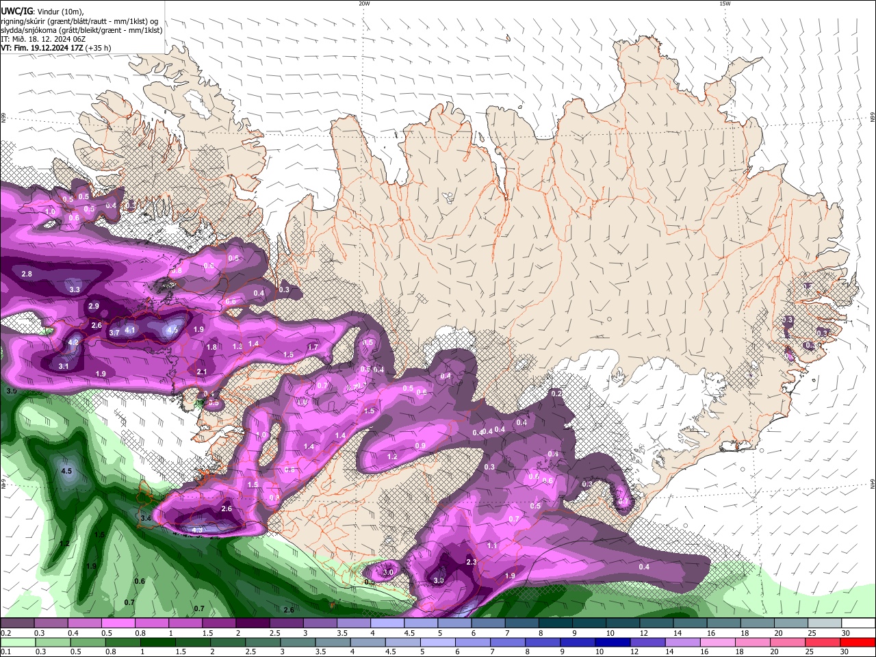Click the '0.2' snow value on the map
876x657 pixels.
tap(556, 393)
